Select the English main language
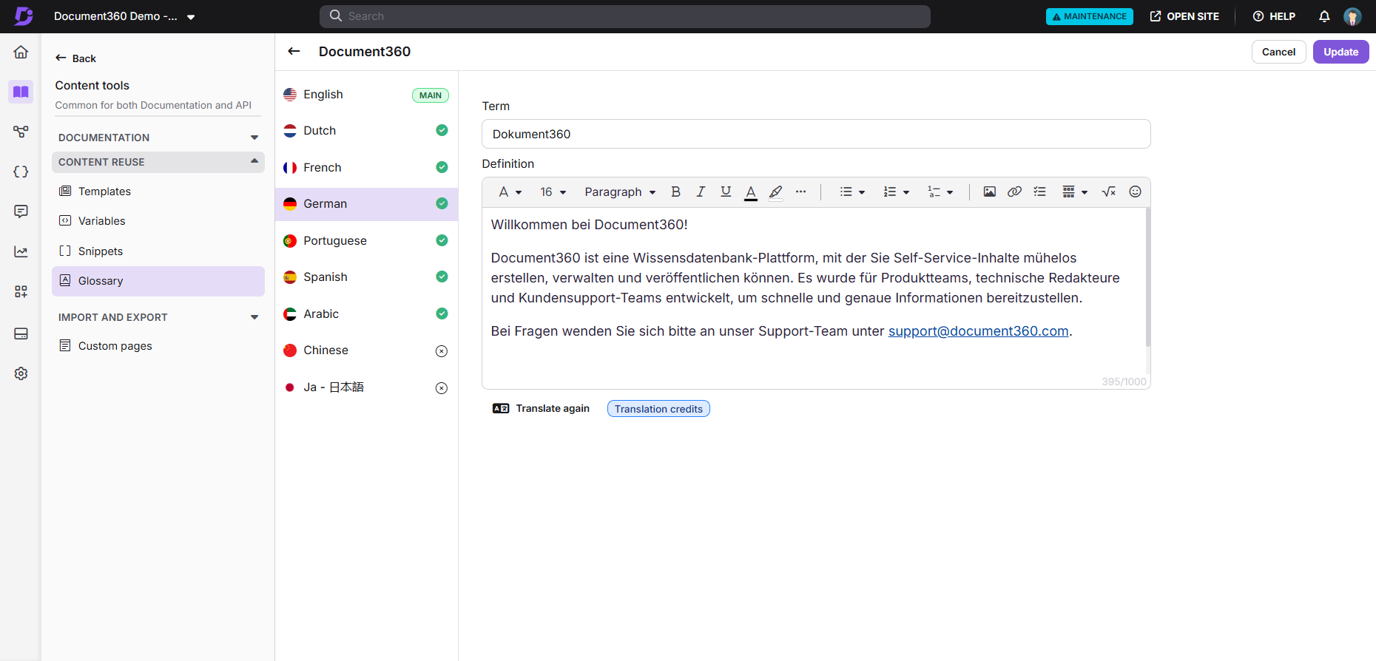 pos(366,95)
